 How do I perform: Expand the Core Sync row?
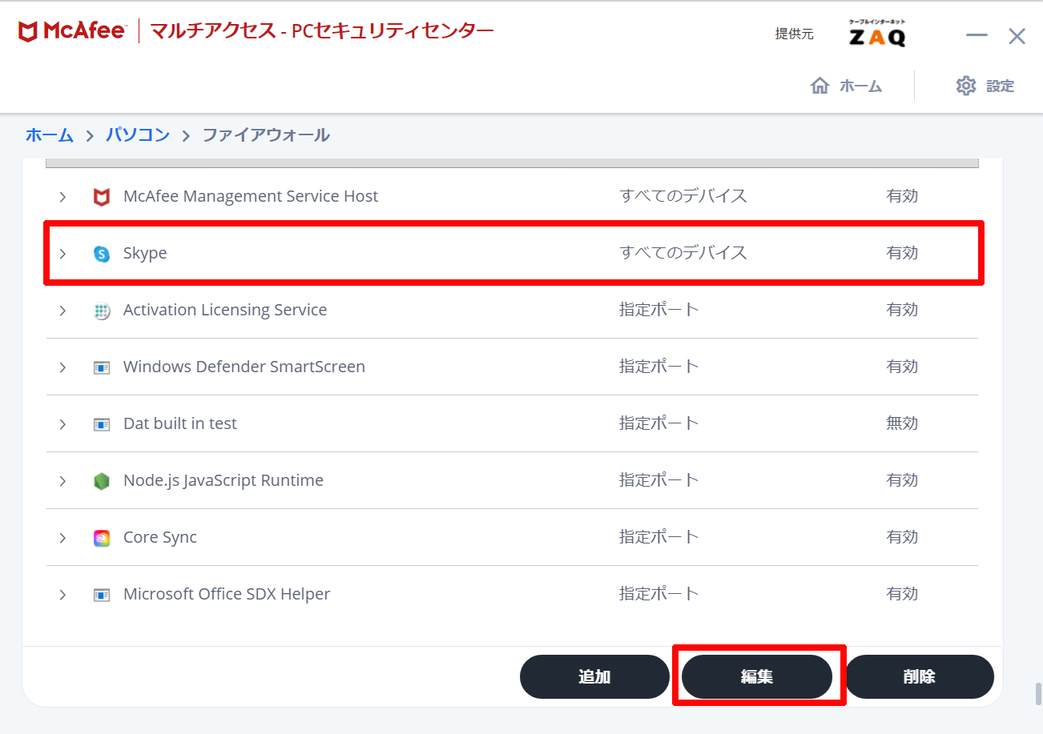pos(62,538)
